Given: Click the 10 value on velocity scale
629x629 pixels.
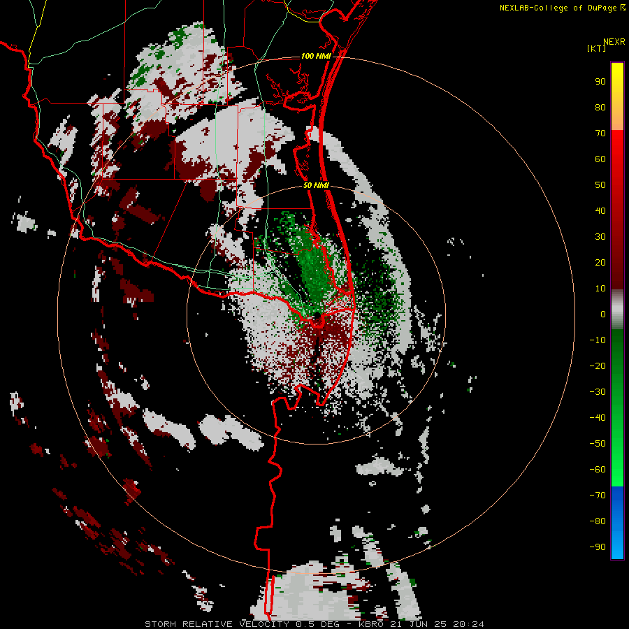Looking at the screenshot, I should point(600,289).
